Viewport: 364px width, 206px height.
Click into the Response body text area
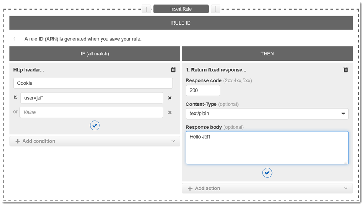(267, 148)
